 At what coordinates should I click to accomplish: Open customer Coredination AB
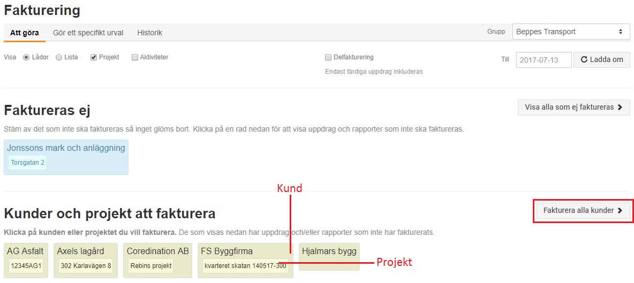(x=157, y=251)
